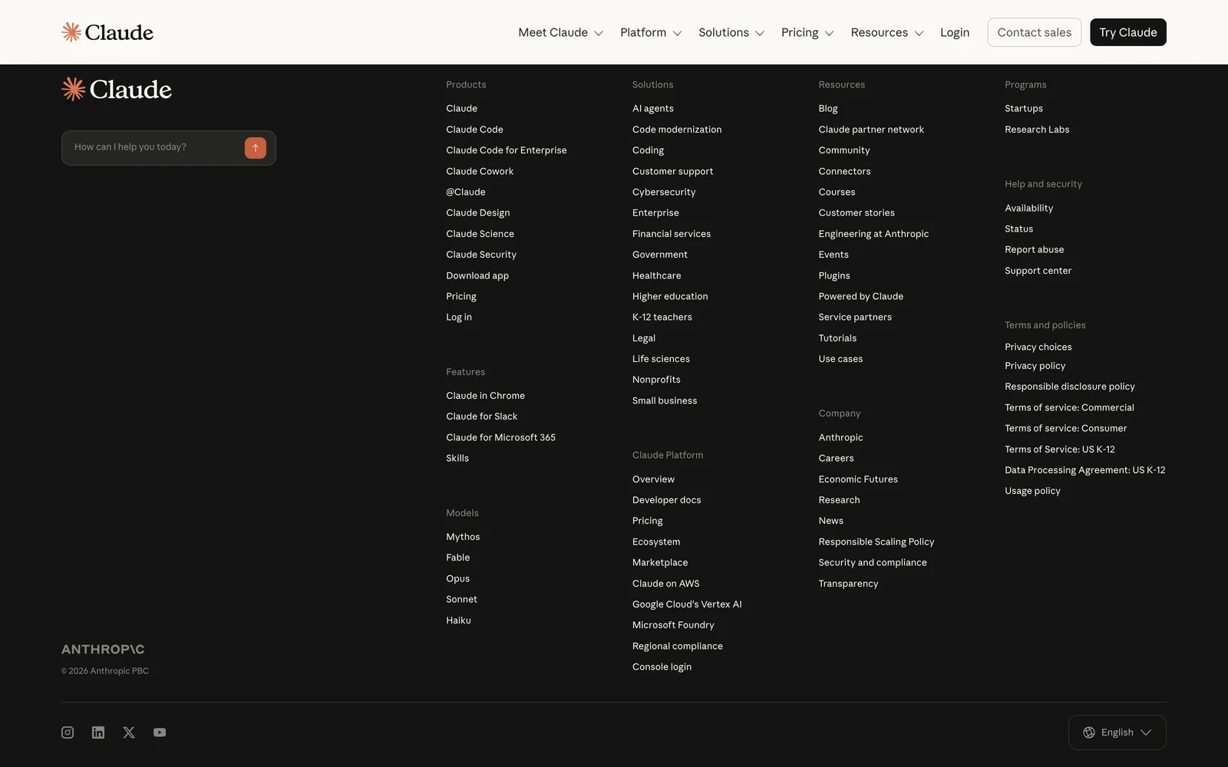Screen dimensions: 1228x767
Task: Expand the Meet Claude navigation menu
Action: pyautogui.click(x=560, y=32)
